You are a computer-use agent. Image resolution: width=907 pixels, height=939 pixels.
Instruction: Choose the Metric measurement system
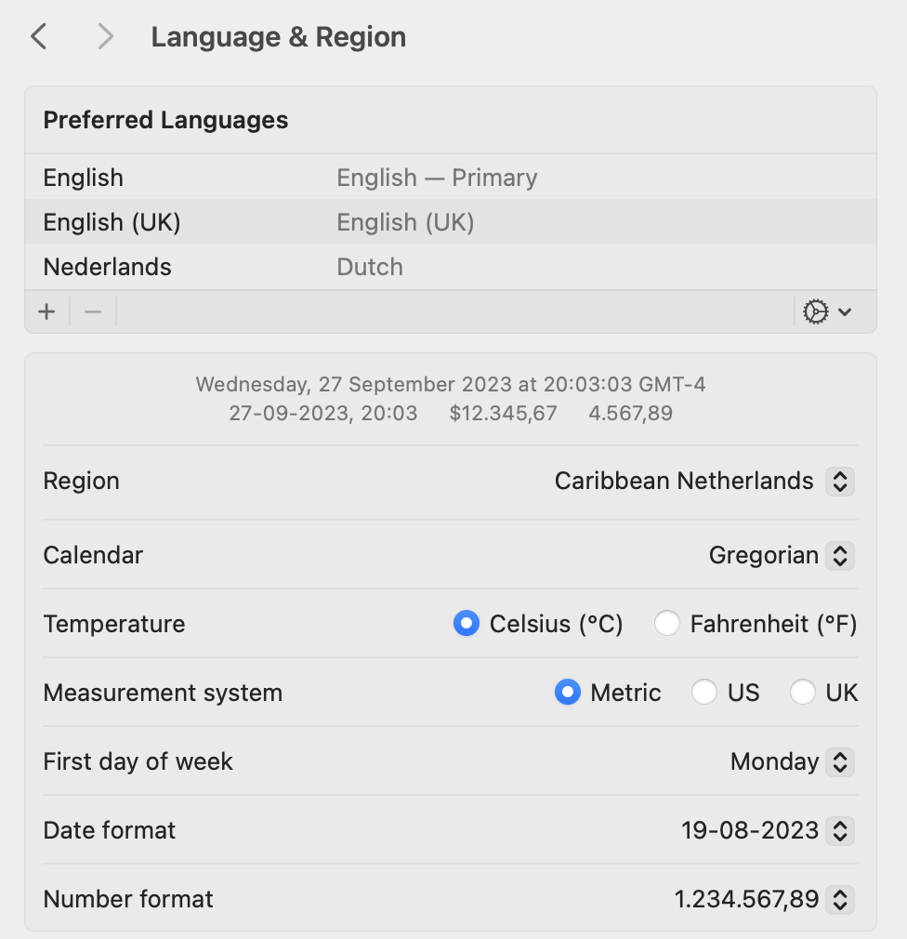point(568,693)
